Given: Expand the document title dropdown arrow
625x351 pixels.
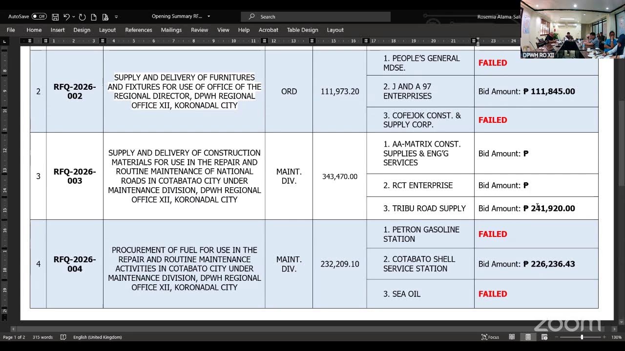Looking at the screenshot, I should (x=209, y=17).
